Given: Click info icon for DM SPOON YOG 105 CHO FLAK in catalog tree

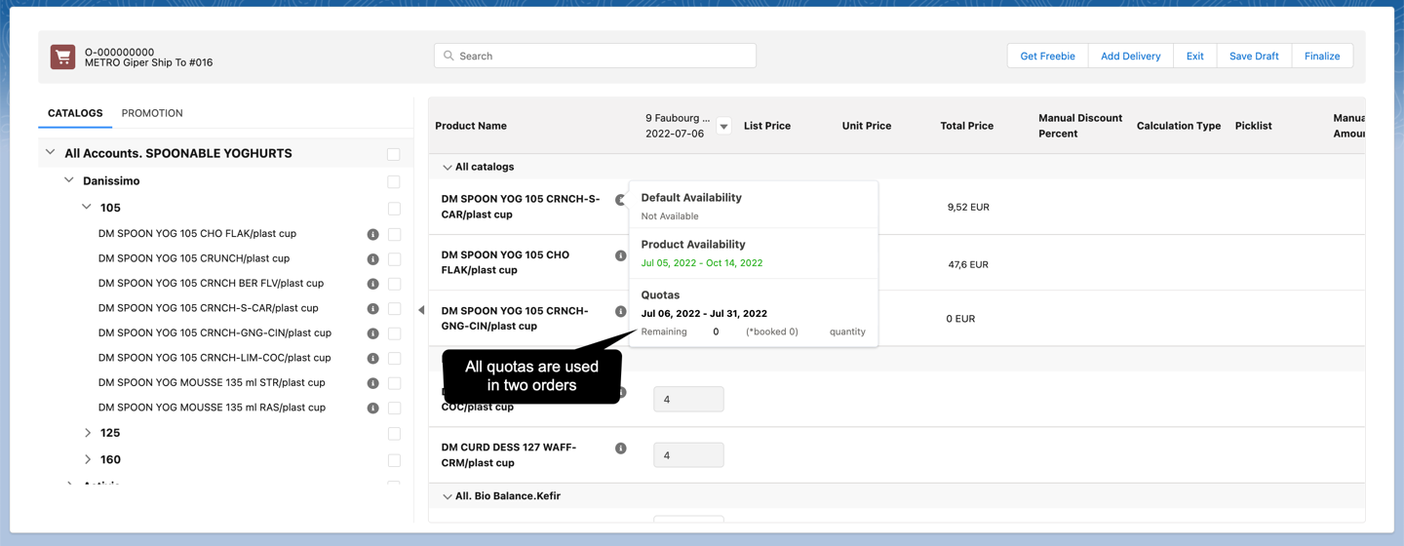Looking at the screenshot, I should point(372,234).
